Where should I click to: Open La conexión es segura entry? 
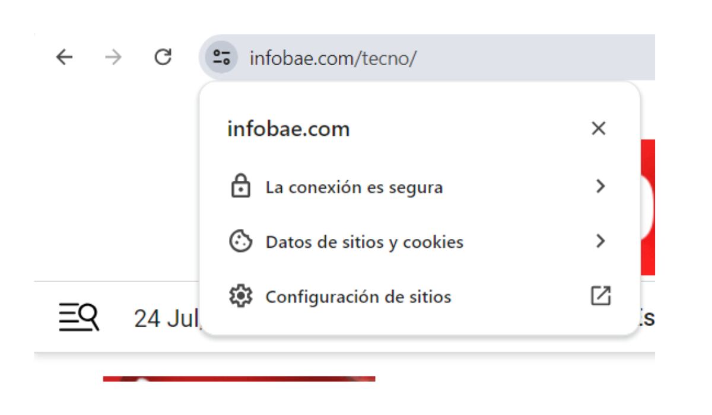[x=419, y=187]
